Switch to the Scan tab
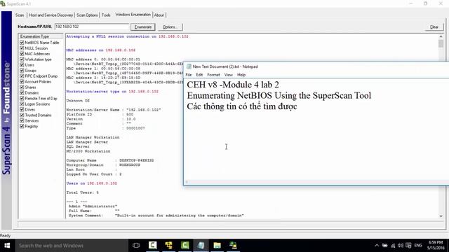449x252 pixels. point(20,15)
